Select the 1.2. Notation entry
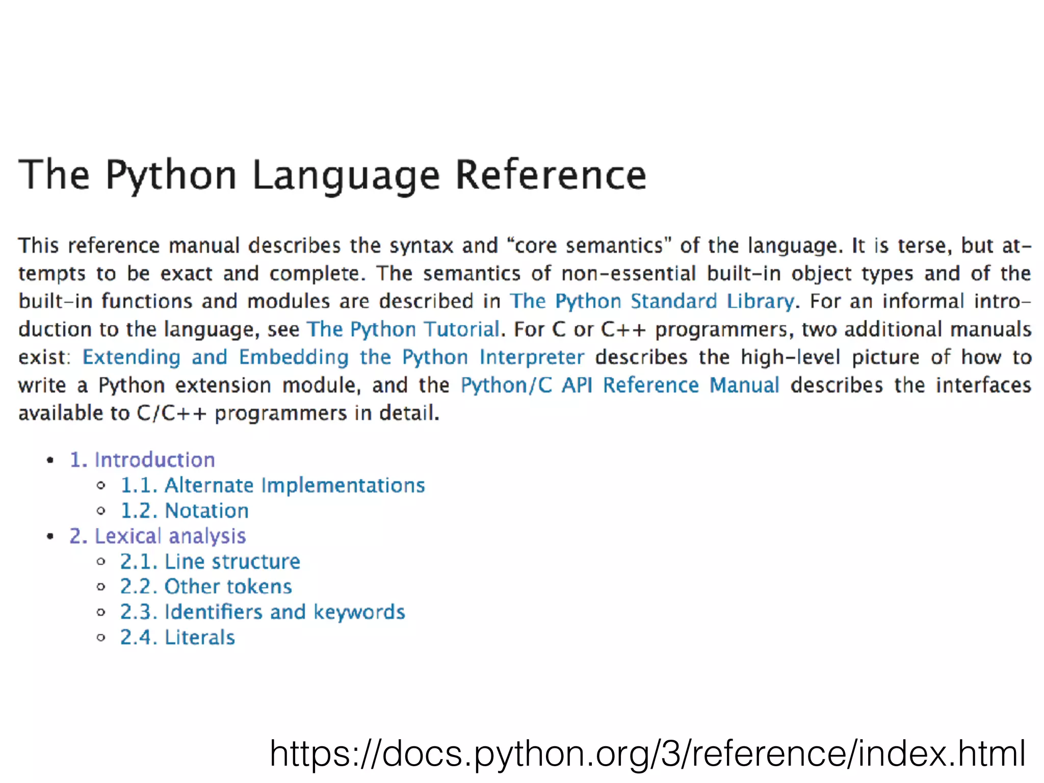Viewport: 1044px width, 783px height. click(x=184, y=511)
